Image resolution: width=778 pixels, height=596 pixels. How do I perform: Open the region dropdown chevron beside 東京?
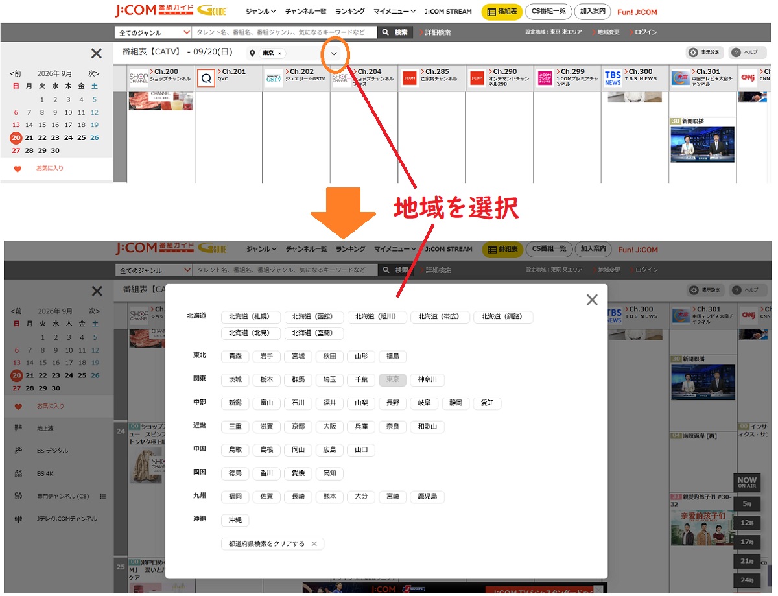(334, 53)
